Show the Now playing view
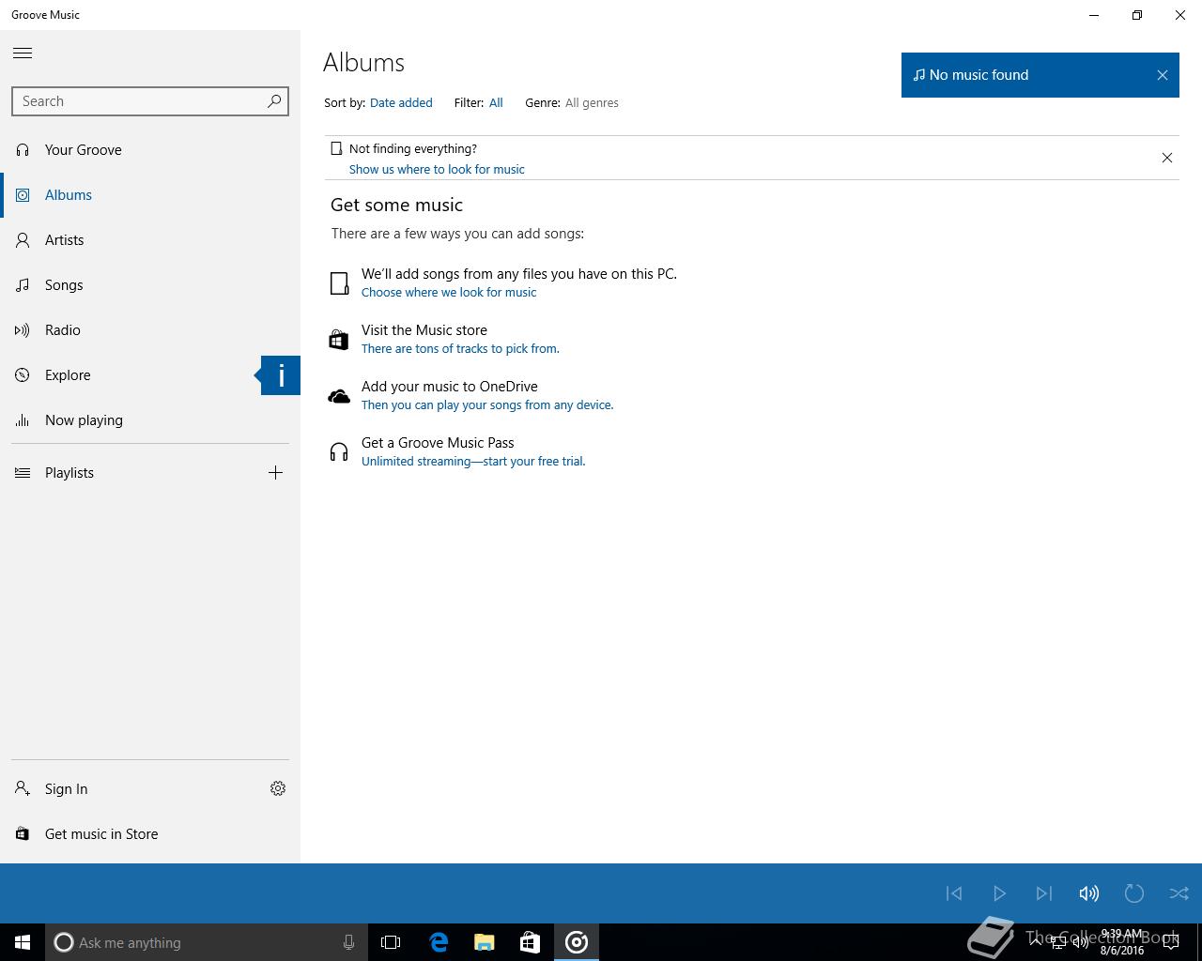This screenshot has width=1202, height=961. pos(150,420)
